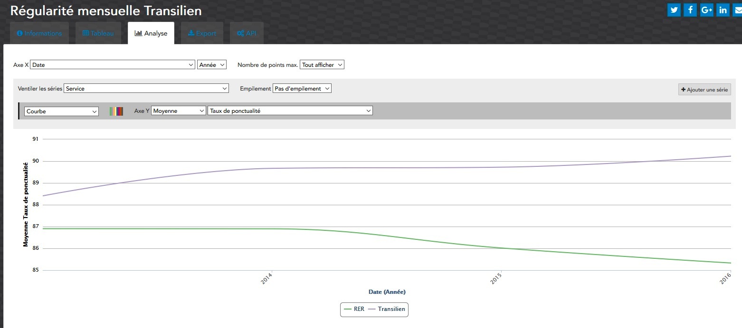This screenshot has width=742, height=328.
Task: Share on LinkedIn icon
Action: click(x=723, y=9)
